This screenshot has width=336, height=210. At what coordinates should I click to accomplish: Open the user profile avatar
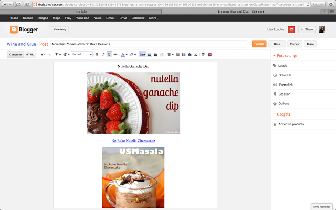point(322,29)
